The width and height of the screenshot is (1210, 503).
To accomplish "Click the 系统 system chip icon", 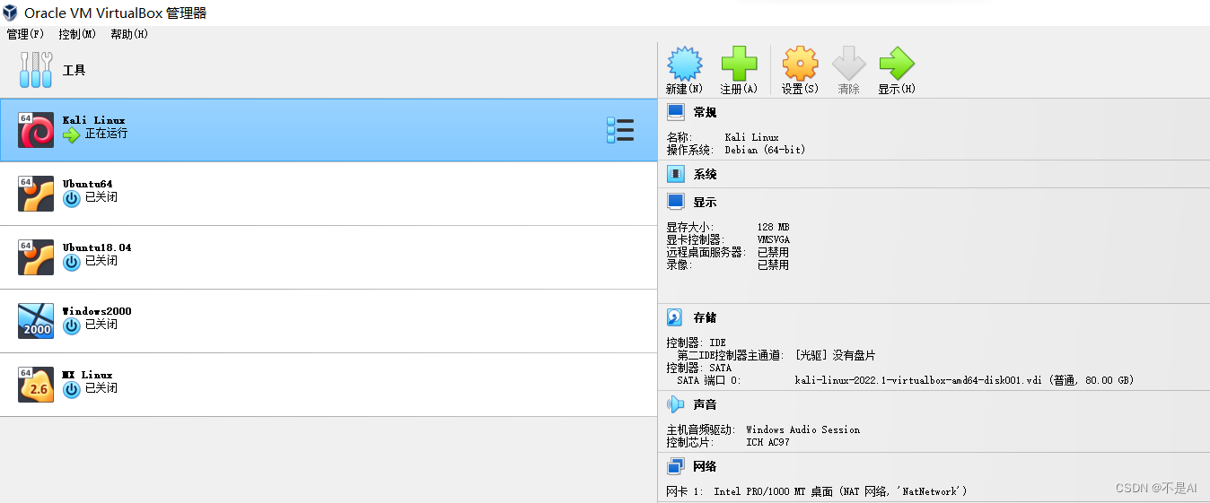I will point(676,174).
